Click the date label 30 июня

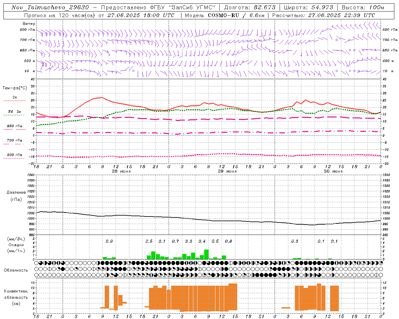(333, 171)
